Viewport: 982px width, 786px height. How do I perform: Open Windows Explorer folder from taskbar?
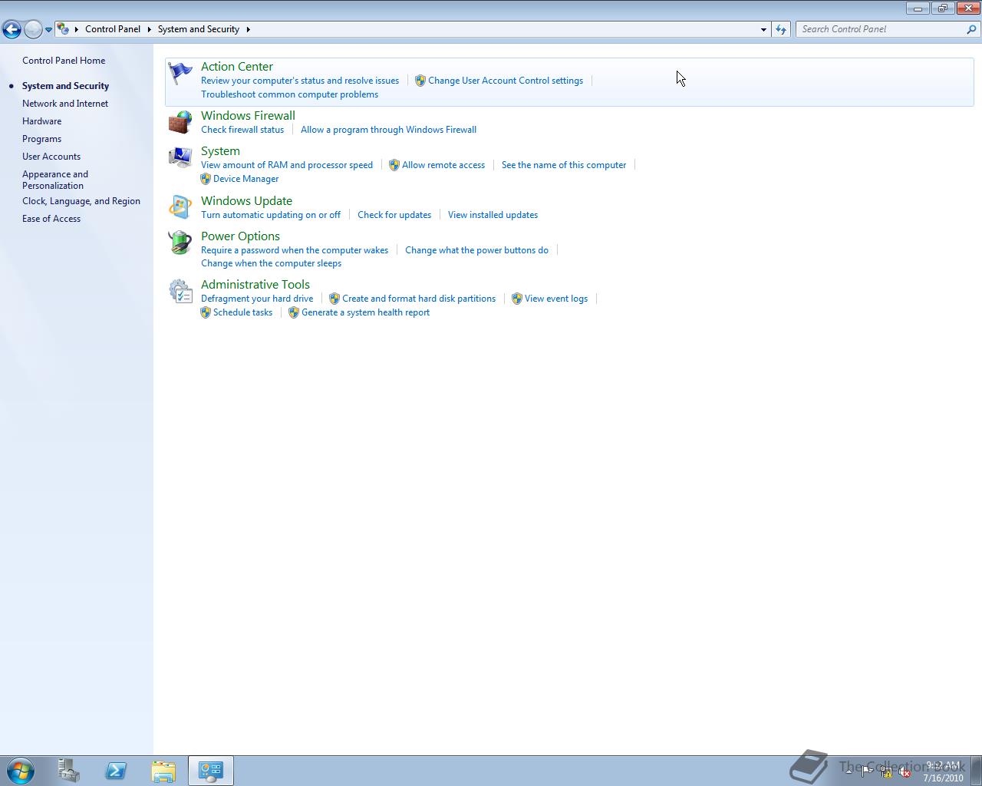(x=163, y=771)
